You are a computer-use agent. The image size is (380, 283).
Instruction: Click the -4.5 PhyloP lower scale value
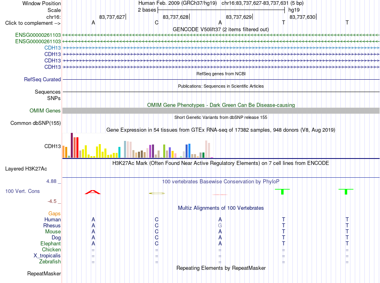pyautogui.click(x=52, y=201)
